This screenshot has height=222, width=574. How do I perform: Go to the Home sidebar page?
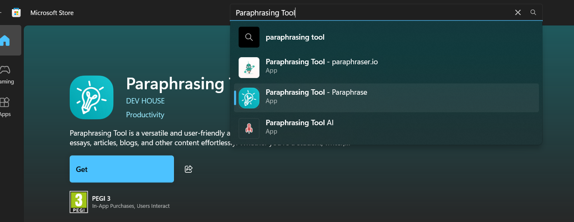tap(5, 40)
